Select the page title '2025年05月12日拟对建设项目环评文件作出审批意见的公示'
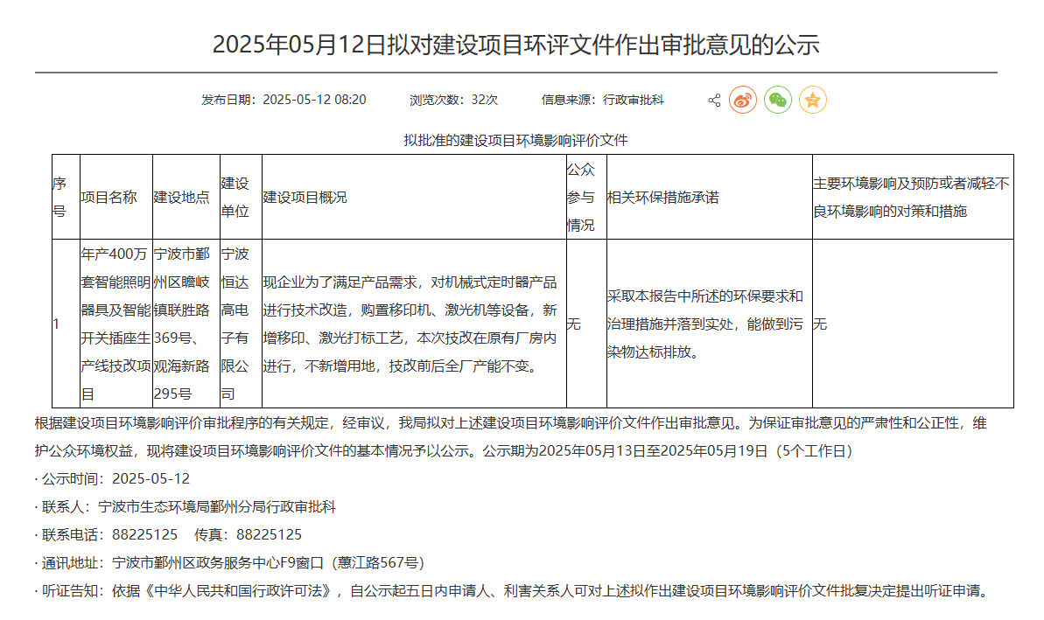 coord(516,45)
